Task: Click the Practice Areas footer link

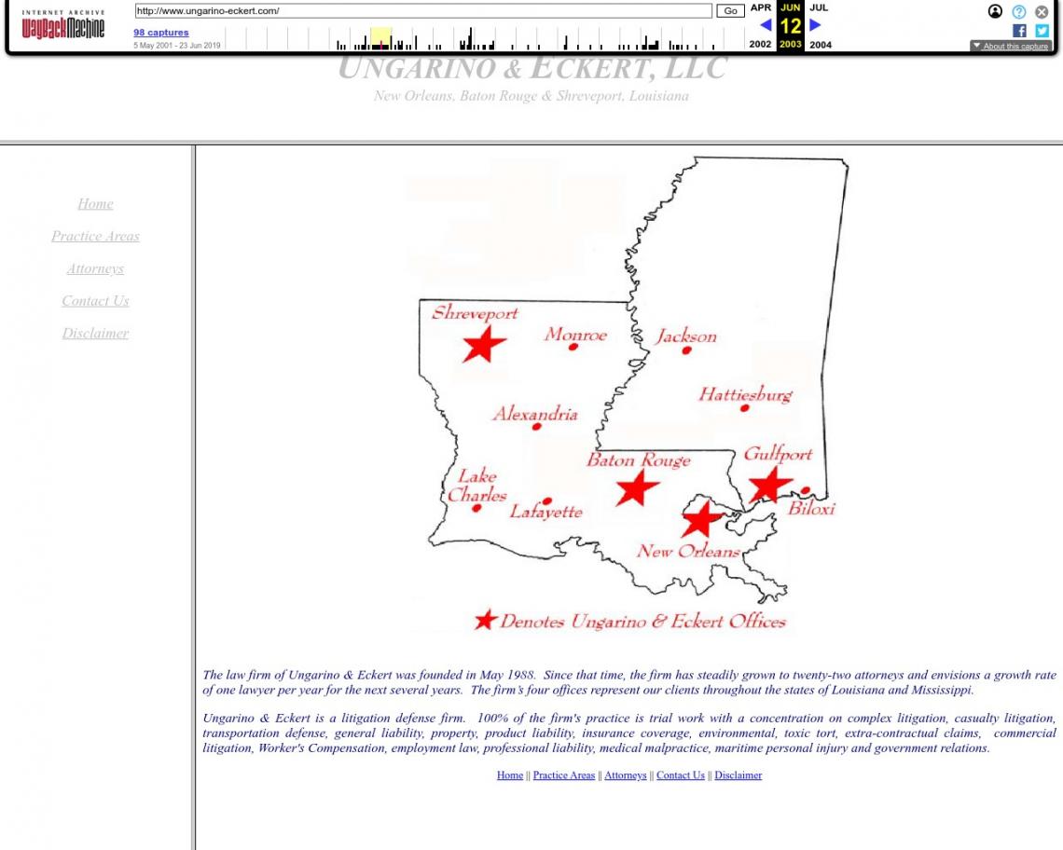Action: coord(564,775)
